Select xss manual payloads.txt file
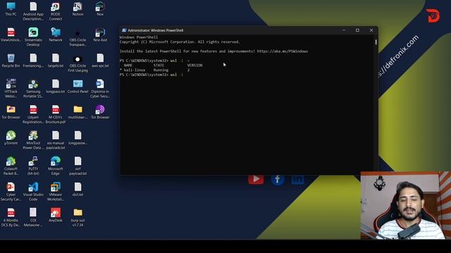Screen dimensions: 451x253 pos(56,141)
